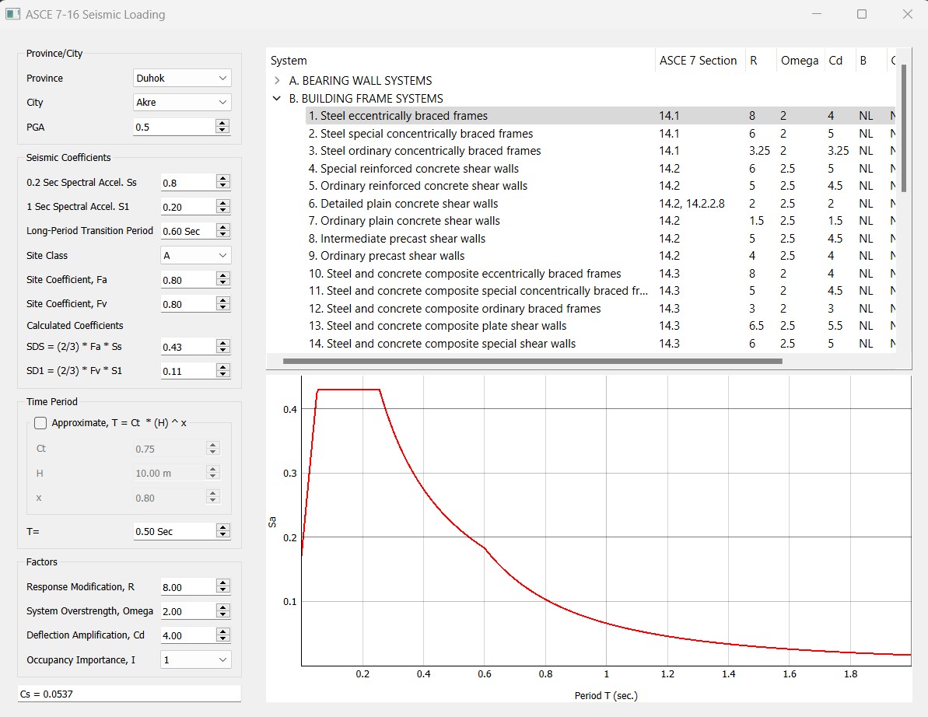This screenshot has width=928, height=717.
Task: Click the vertical scrollbar of system table
Action: (x=904, y=128)
